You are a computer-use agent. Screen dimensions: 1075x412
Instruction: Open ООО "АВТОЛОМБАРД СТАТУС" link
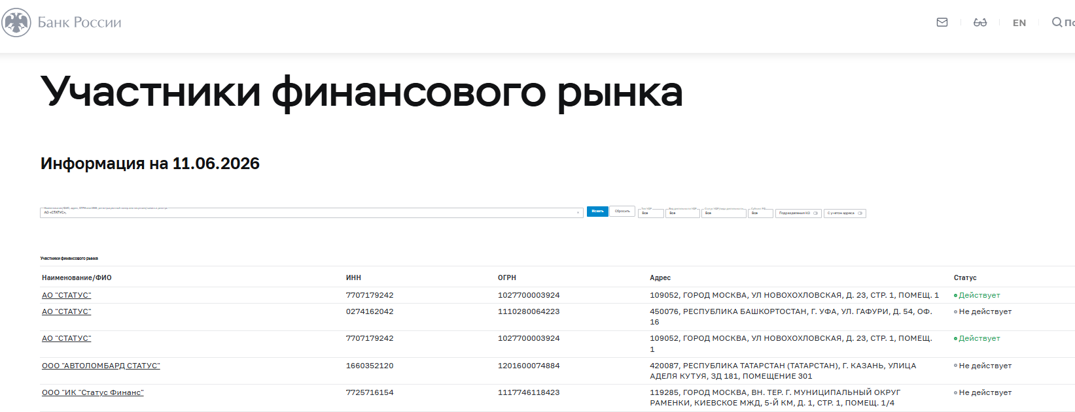[x=101, y=366]
